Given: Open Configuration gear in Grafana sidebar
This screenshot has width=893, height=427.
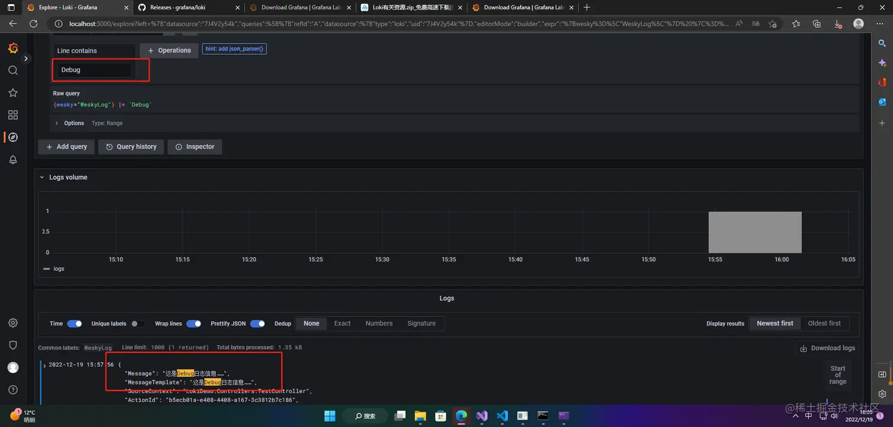Looking at the screenshot, I should (x=13, y=323).
